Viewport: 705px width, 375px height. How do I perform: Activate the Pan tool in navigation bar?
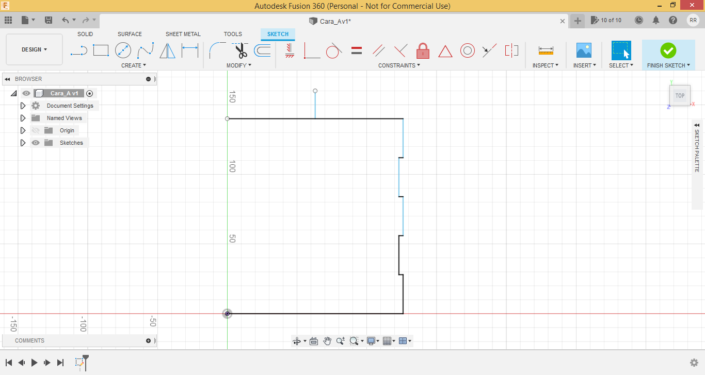327,340
